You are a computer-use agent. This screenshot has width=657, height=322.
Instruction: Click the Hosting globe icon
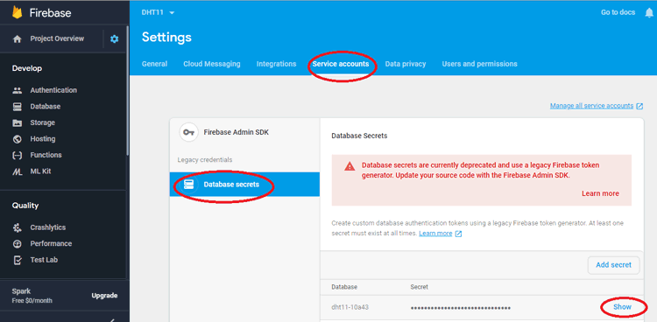(x=18, y=139)
